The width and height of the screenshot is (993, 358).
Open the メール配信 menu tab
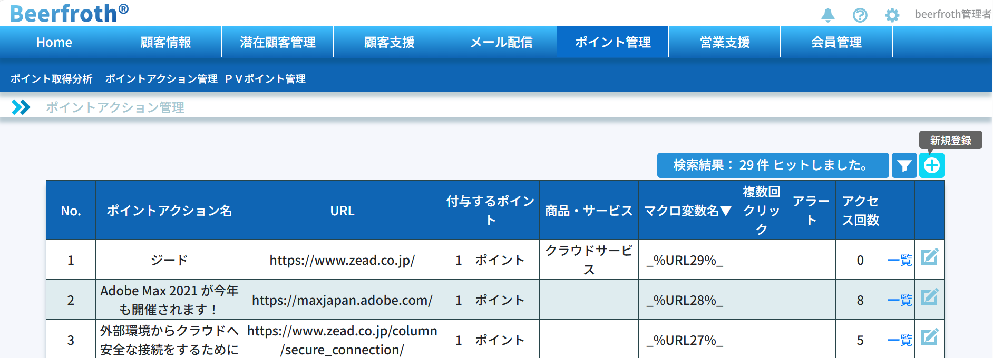point(501,42)
